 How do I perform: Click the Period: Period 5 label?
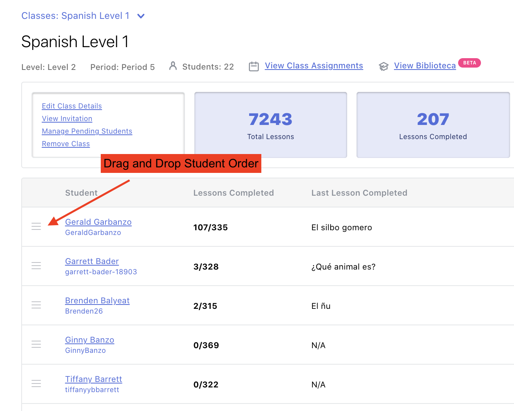(x=122, y=67)
